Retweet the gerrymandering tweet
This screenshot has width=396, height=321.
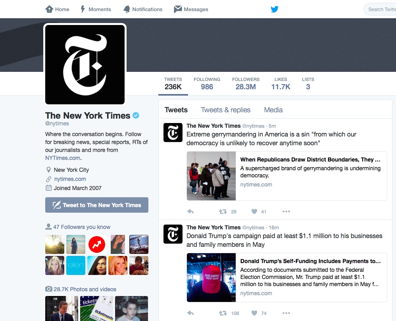223,211
